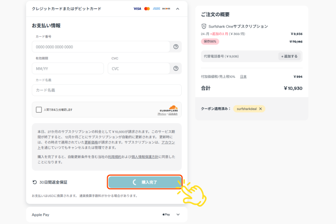Click the 30日間返金保証 refund icon

(x=34, y=182)
